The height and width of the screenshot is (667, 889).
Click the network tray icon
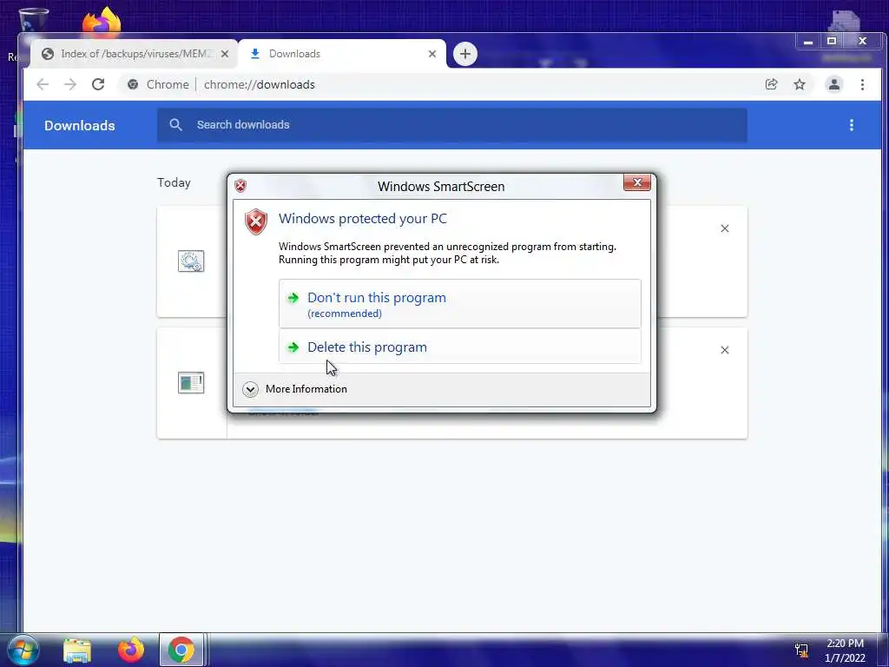[801, 650]
